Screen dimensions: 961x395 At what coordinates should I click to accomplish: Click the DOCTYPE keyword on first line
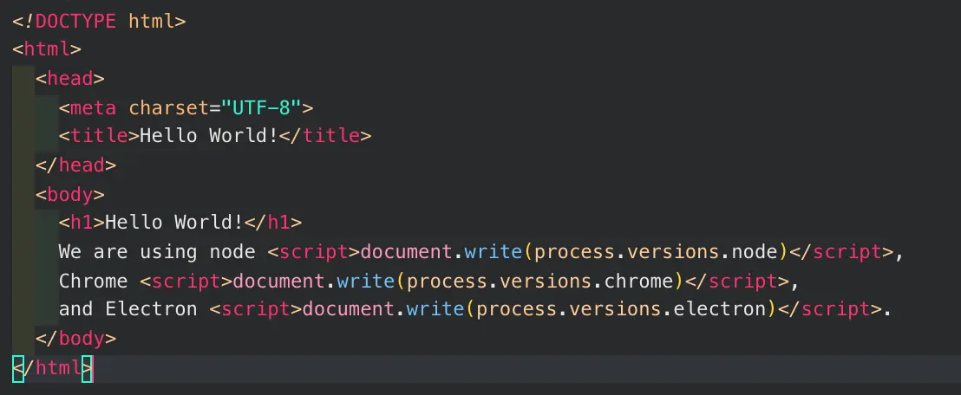pyautogui.click(x=75, y=22)
